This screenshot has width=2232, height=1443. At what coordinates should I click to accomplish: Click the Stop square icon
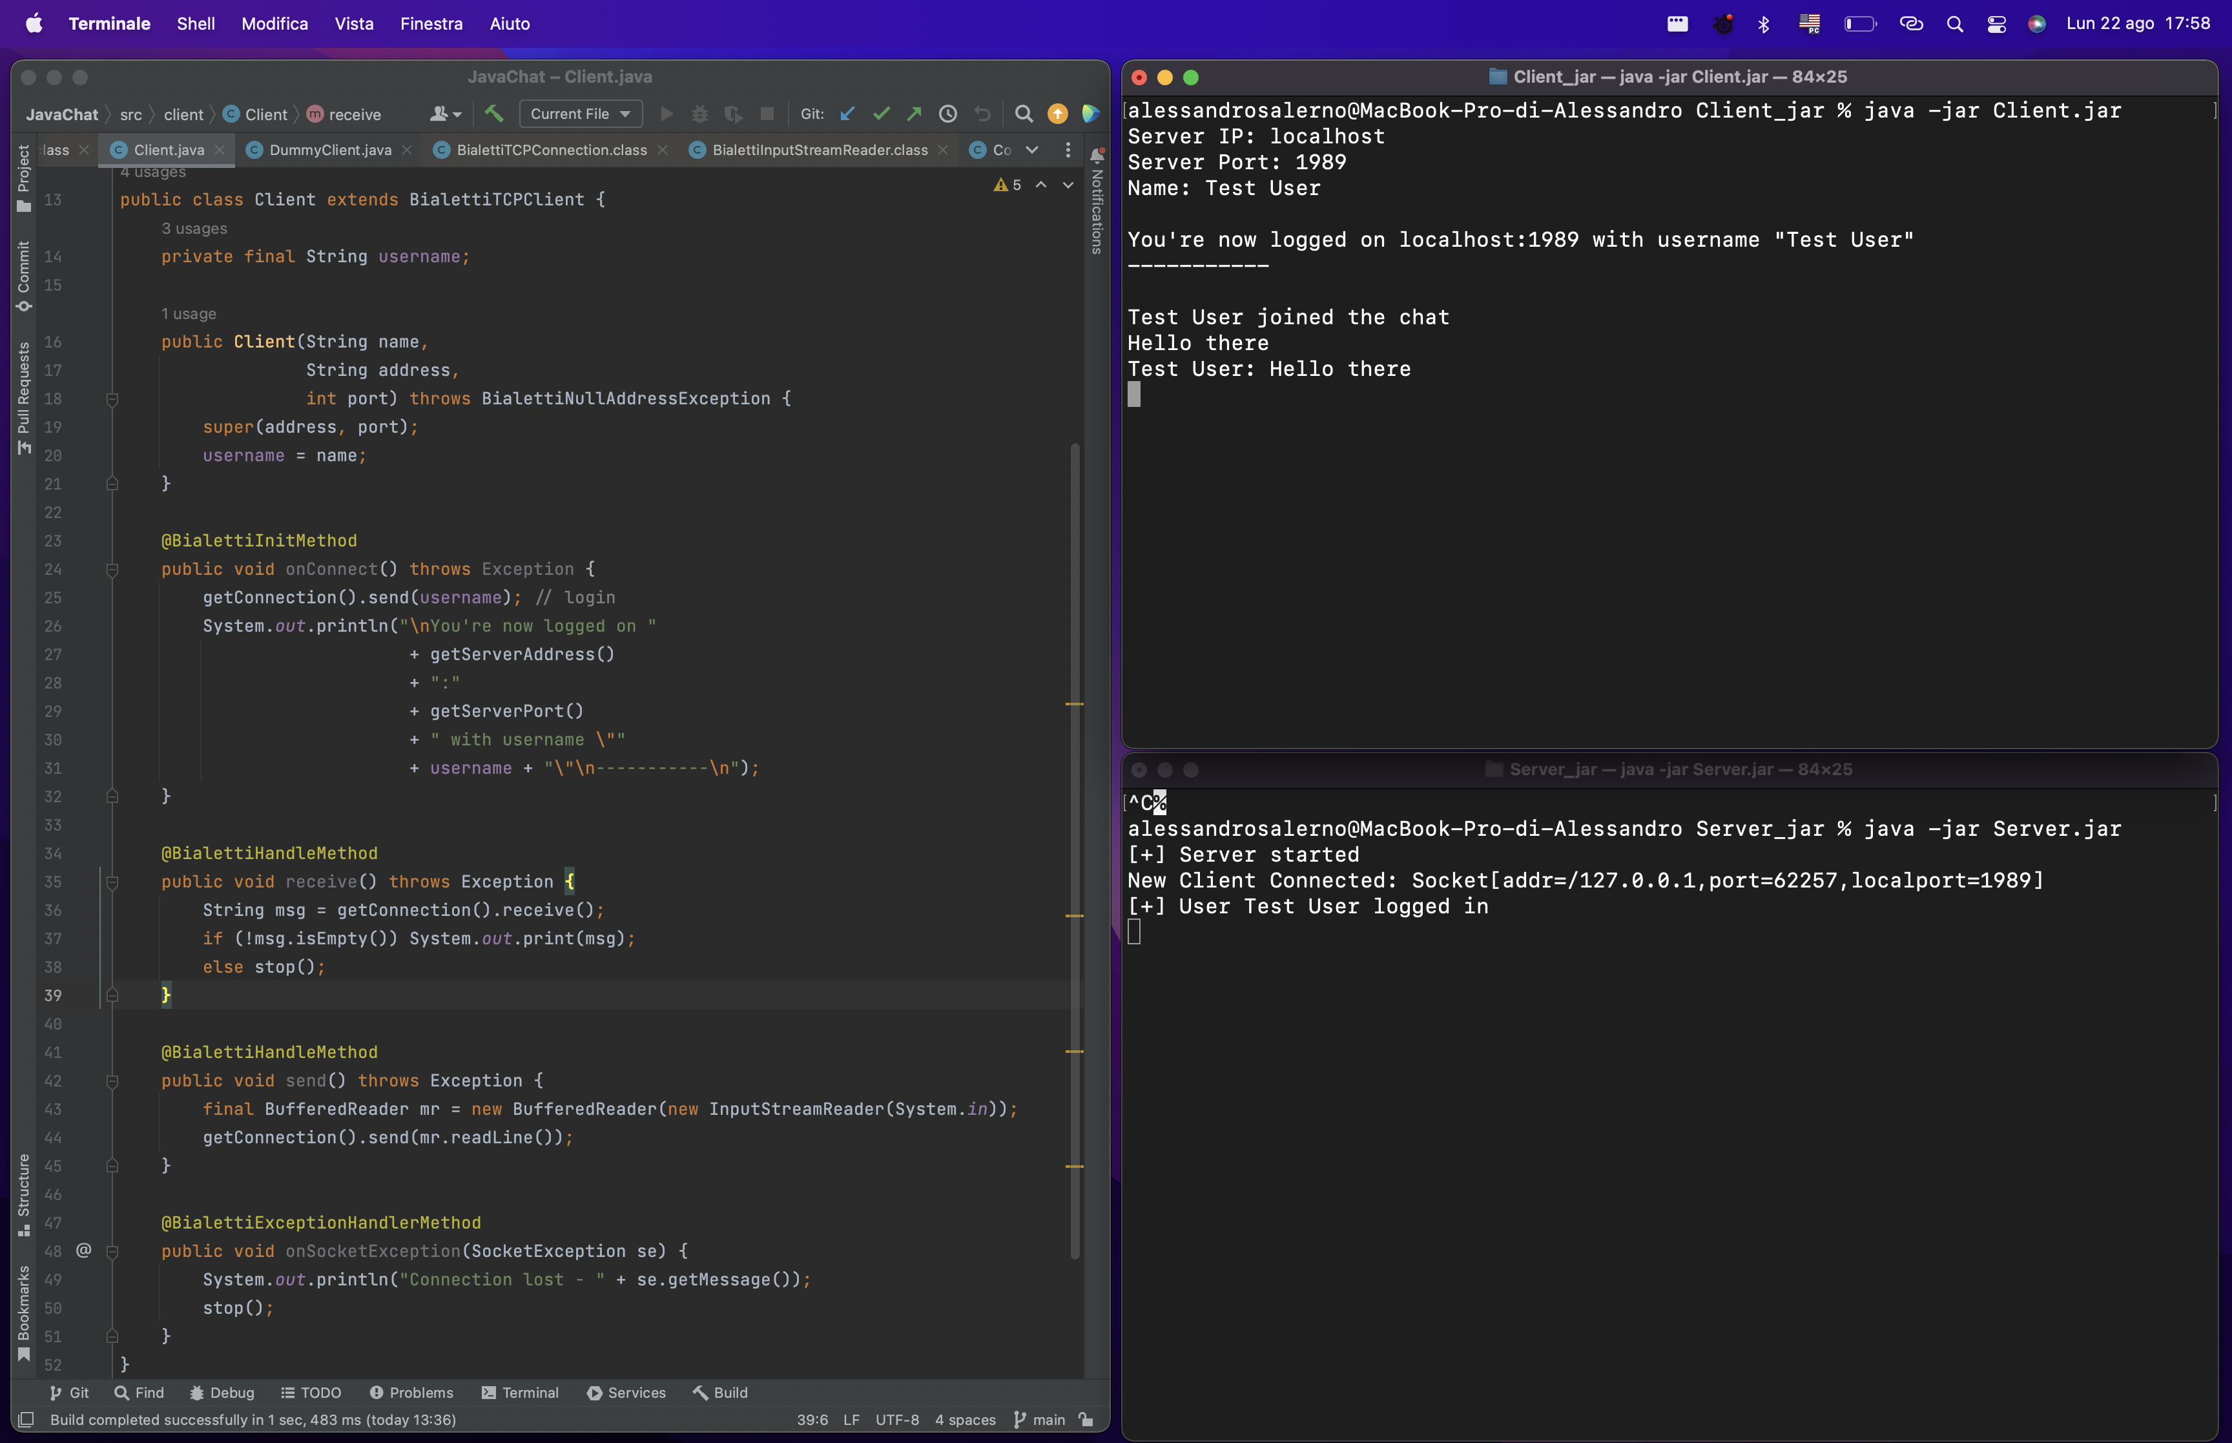767,114
